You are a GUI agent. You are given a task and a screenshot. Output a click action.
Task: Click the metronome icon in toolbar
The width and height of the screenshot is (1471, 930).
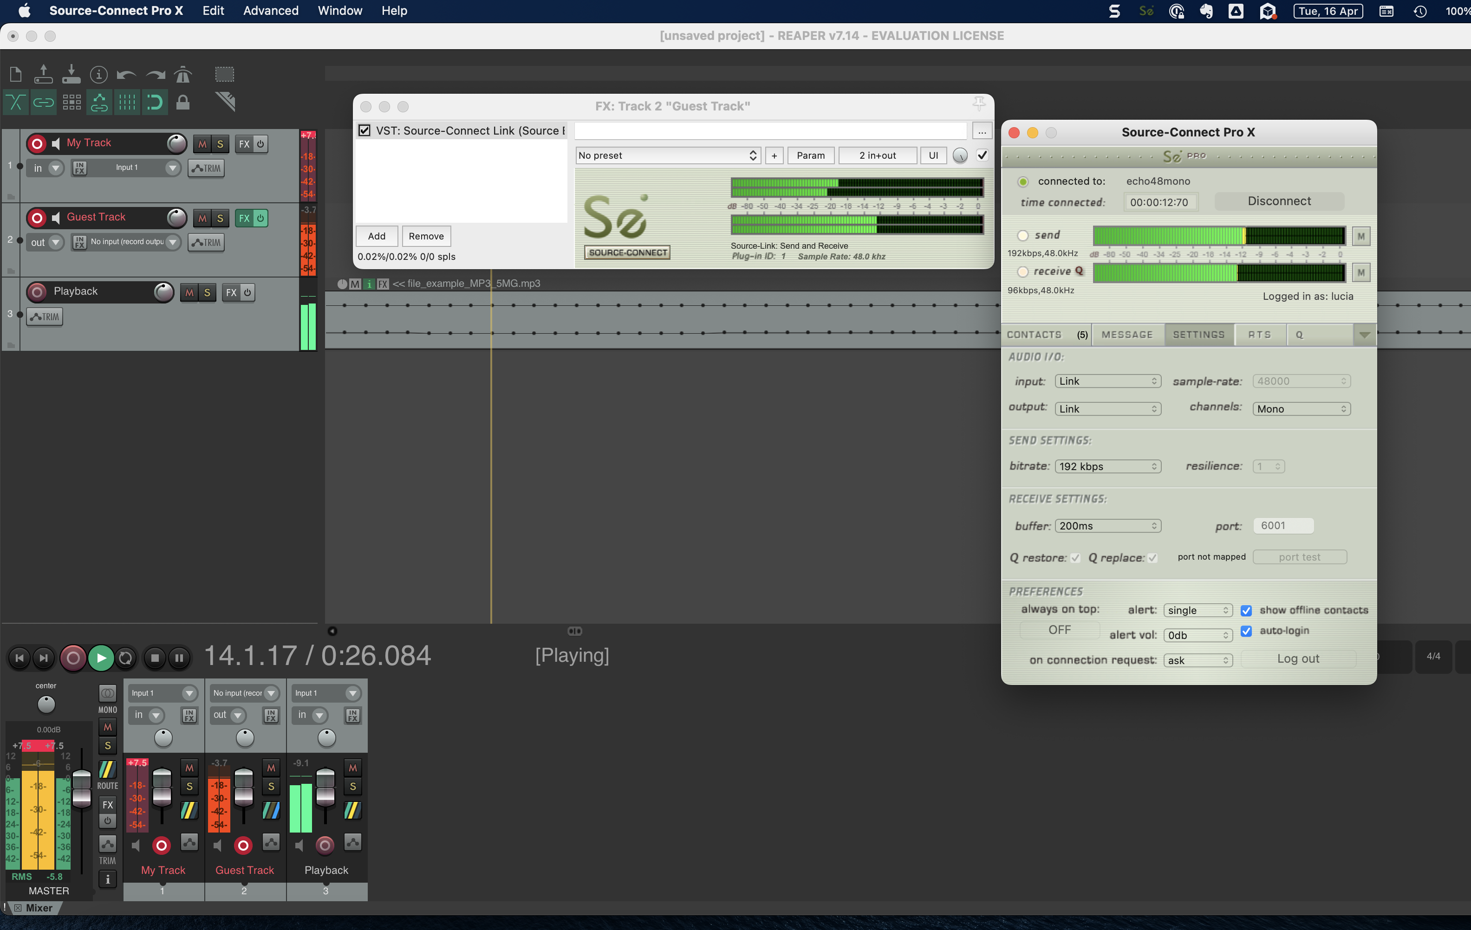[x=182, y=75]
